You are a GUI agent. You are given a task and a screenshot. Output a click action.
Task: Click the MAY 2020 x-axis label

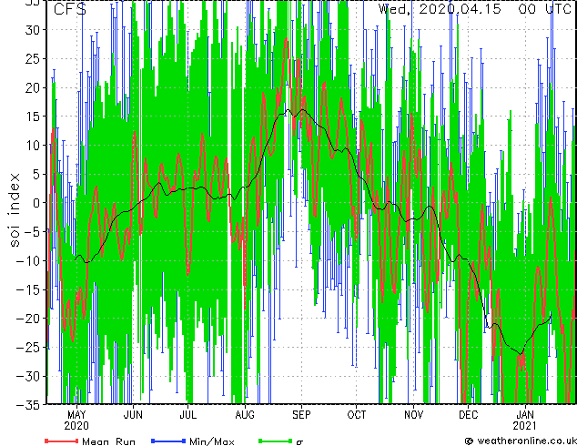[76, 421]
